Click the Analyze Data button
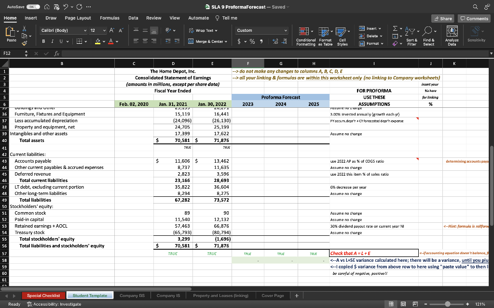 (452, 36)
